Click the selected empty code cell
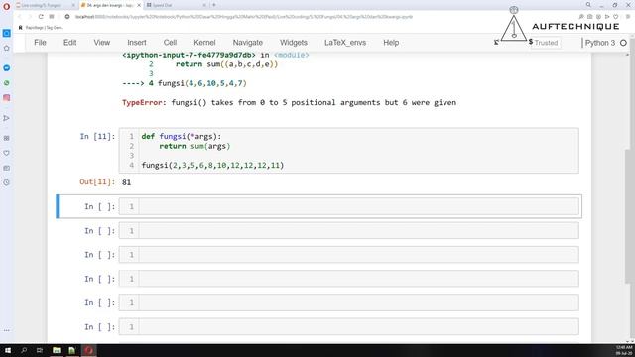635x357 pixels. click(x=348, y=206)
